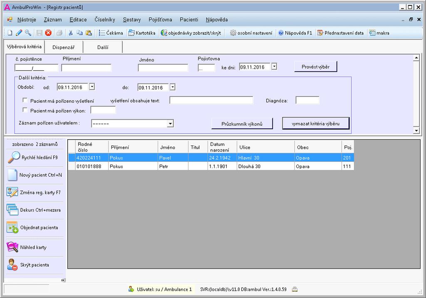
Task: Focus the 'Pacient má pořízen výkon' code field
Action: pos(103,110)
